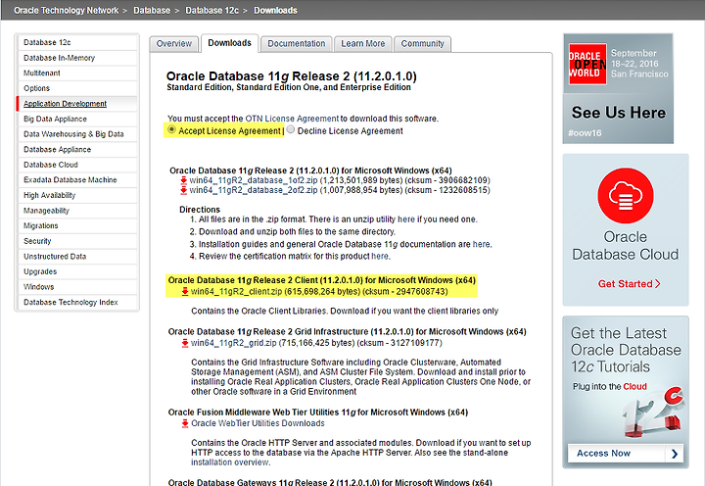The width and height of the screenshot is (705, 486).
Task: Select Options in sidebar
Action: coord(77,88)
